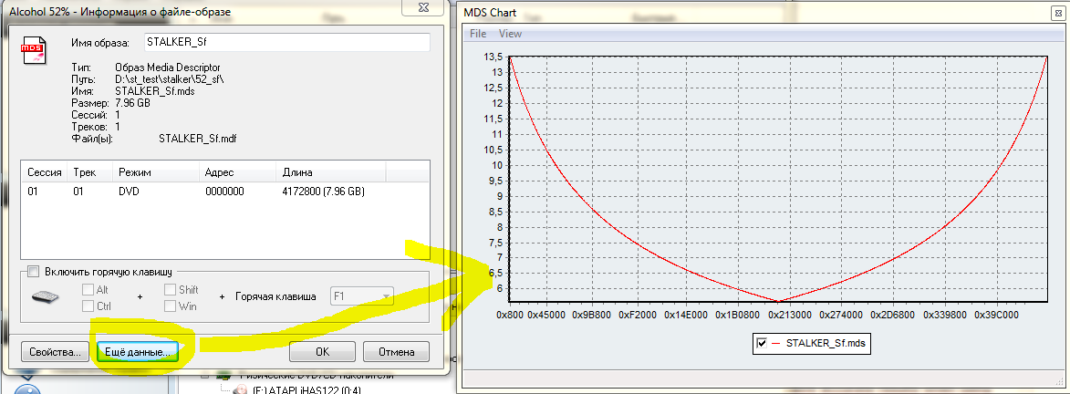Click the F:\ ATAPI iHAS122 drive icon
The width and height of the screenshot is (1070, 394).
240,390
